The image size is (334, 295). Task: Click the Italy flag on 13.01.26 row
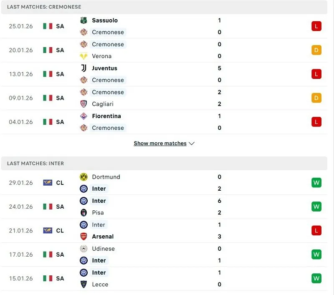coord(48,74)
